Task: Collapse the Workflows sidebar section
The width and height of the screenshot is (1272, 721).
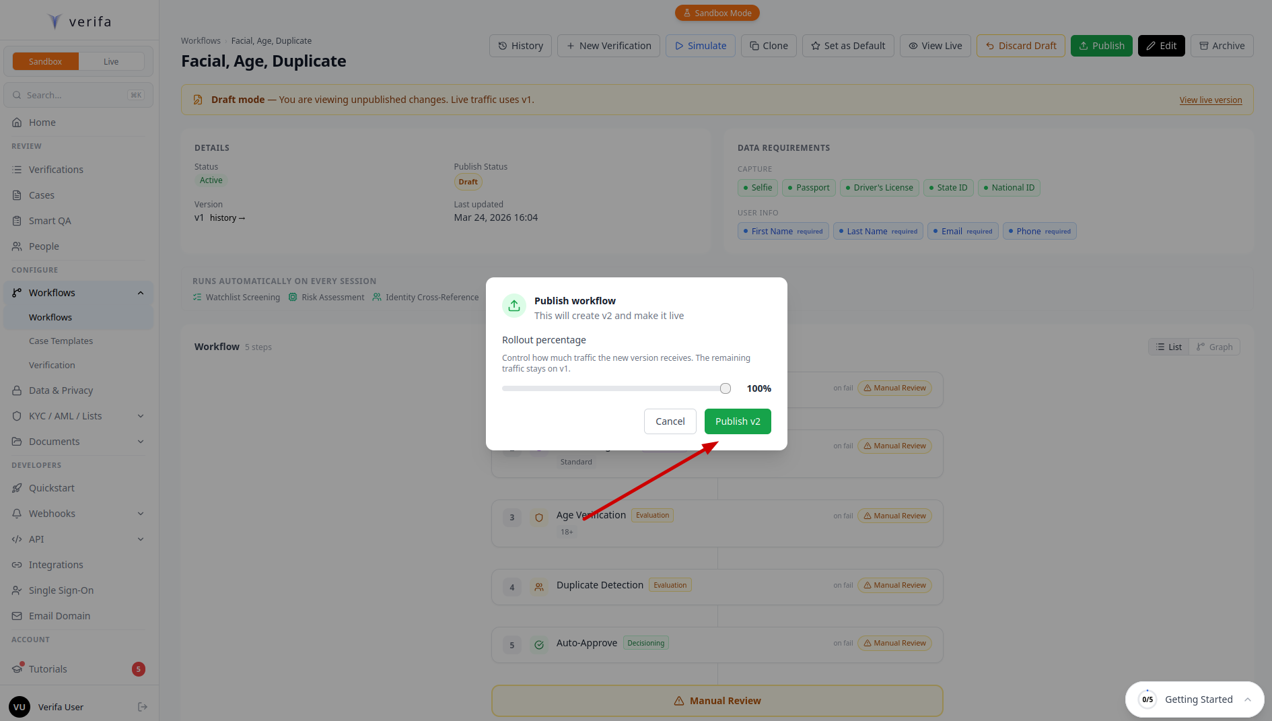Action: (x=141, y=292)
